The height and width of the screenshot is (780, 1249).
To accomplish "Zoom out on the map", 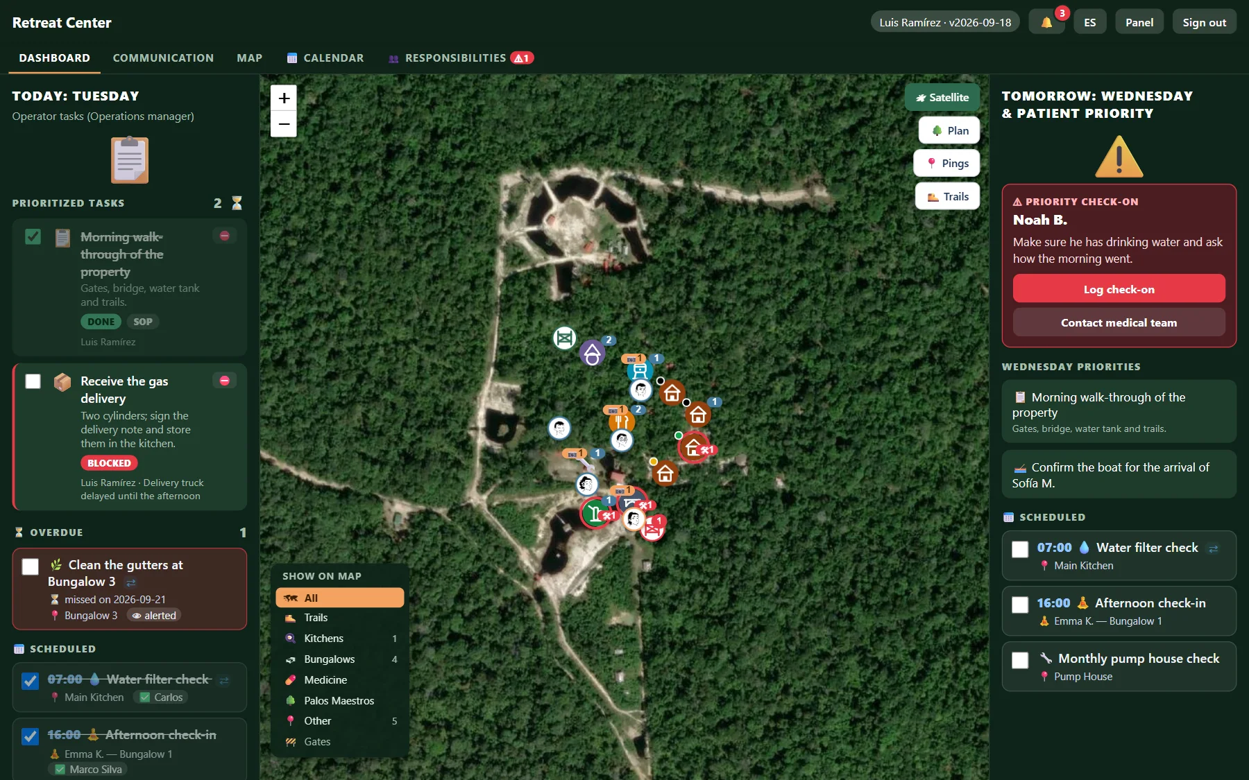I will (284, 124).
